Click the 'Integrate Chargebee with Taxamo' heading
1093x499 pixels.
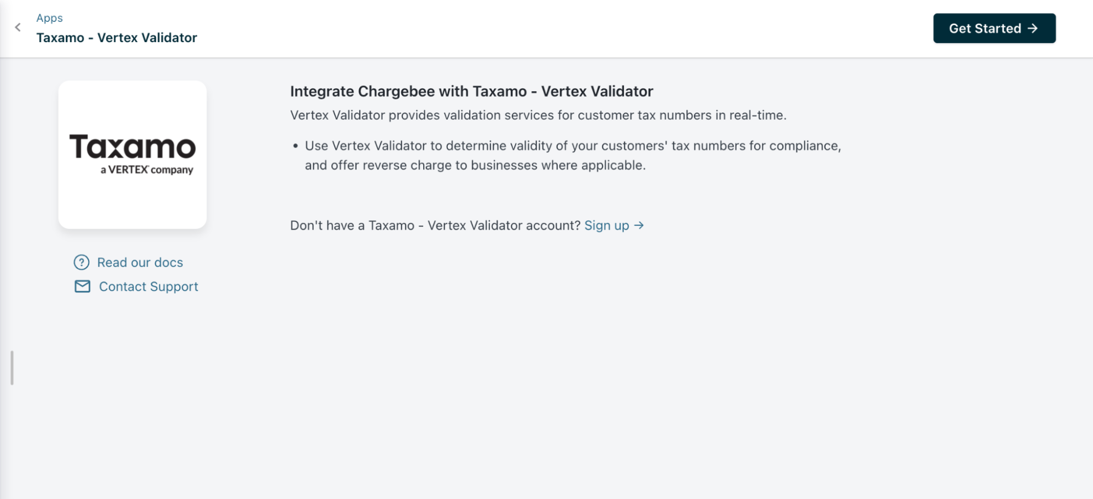point(471,91)
